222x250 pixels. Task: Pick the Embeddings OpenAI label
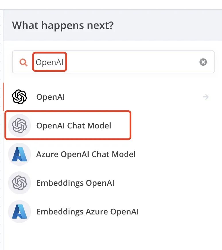point(75,183)
